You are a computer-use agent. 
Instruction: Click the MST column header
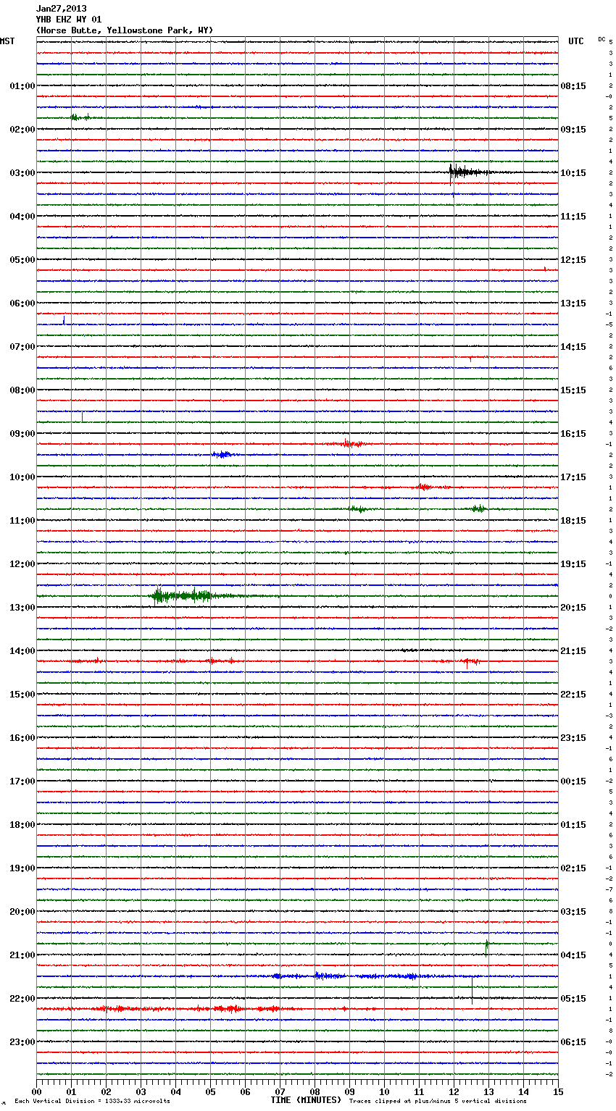pos(7,41)
